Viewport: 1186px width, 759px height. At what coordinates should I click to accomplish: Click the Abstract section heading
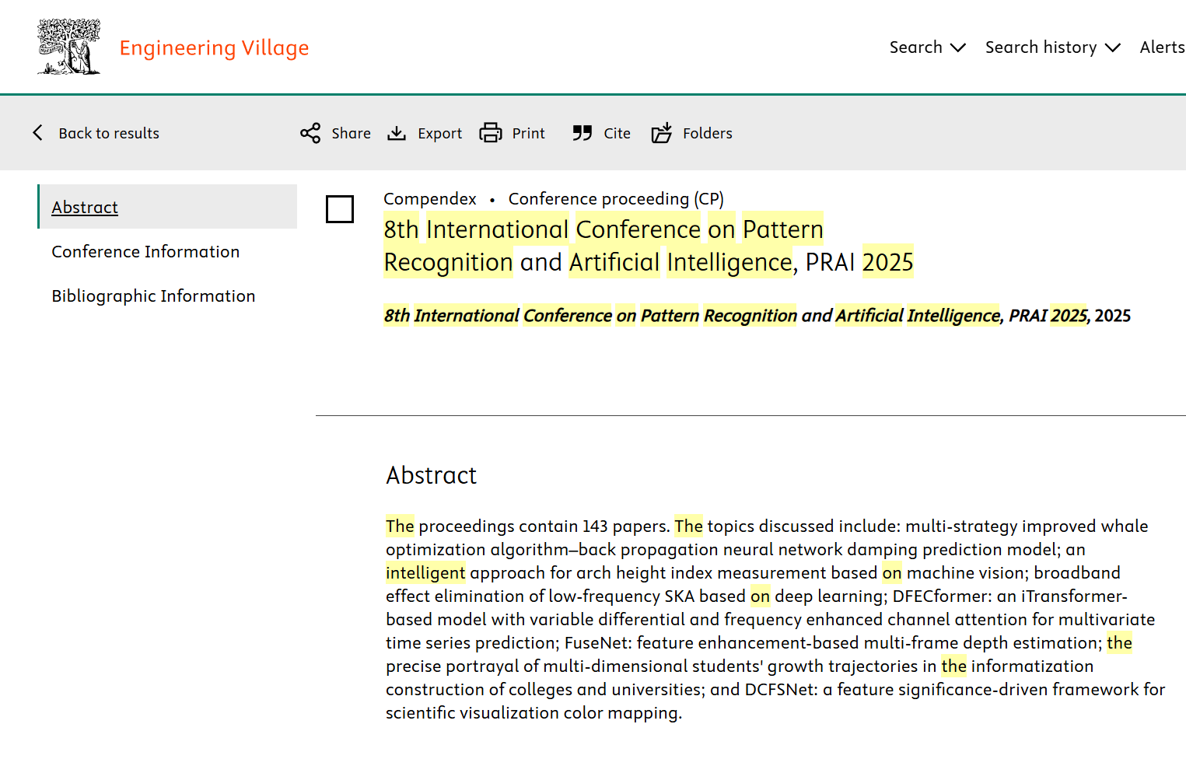click(432, 475)
